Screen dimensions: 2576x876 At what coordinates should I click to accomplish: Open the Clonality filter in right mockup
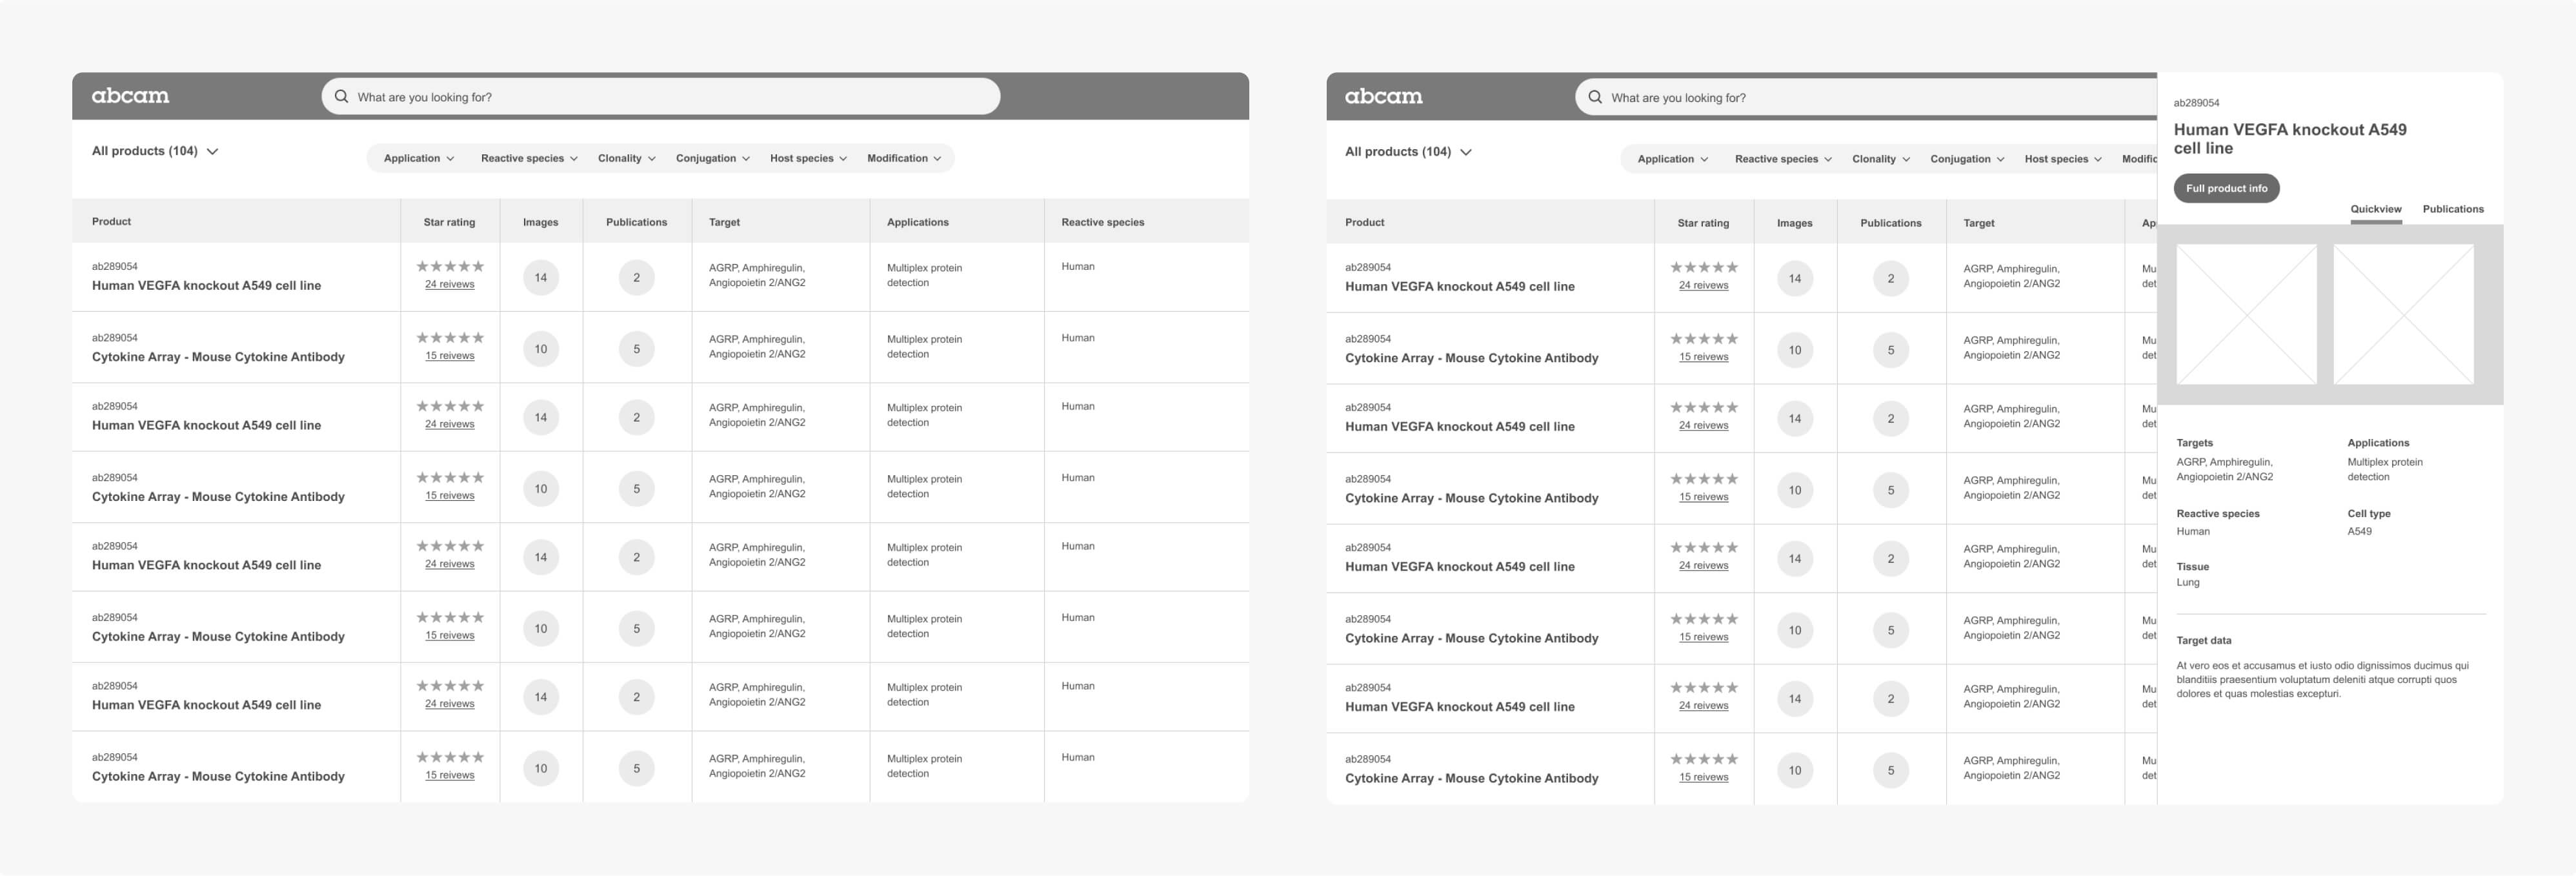(x=1881, y=159)
